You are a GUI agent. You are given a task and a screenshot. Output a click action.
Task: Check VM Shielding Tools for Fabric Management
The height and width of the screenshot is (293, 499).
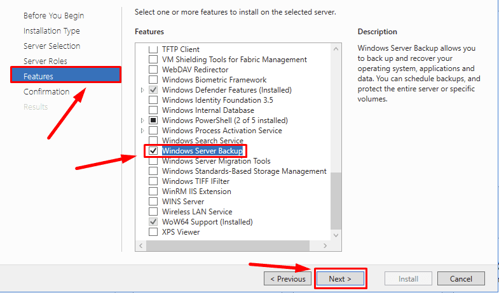[153, 60]
